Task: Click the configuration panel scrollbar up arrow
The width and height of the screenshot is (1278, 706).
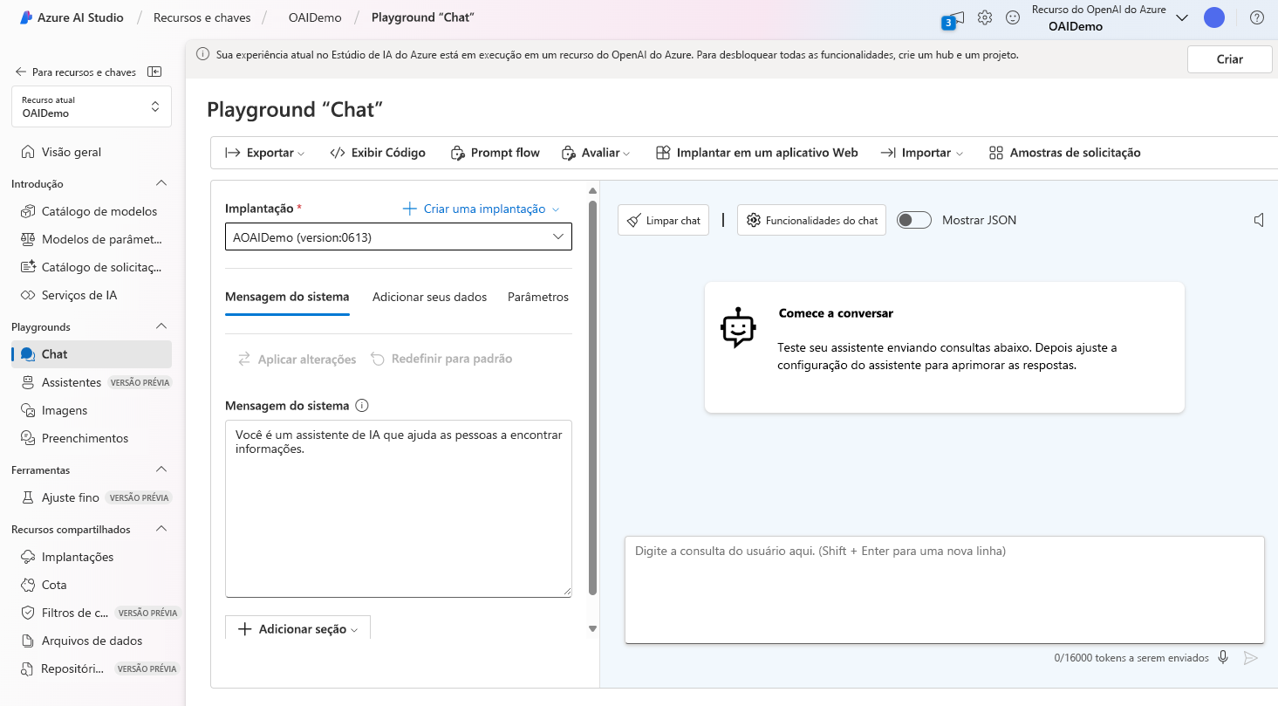Action: click(592, 190)
